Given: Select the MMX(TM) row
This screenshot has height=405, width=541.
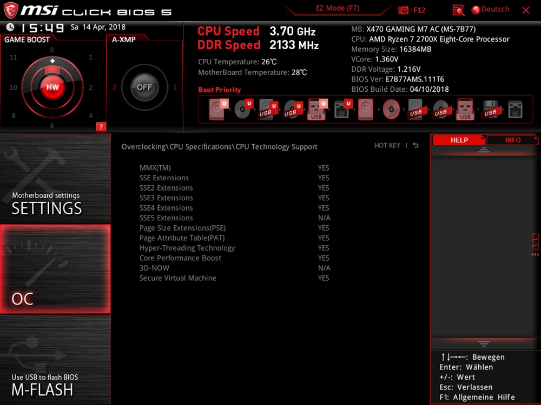Looking at the screenshot, I should pyautogui.click(x=235, y=168).
